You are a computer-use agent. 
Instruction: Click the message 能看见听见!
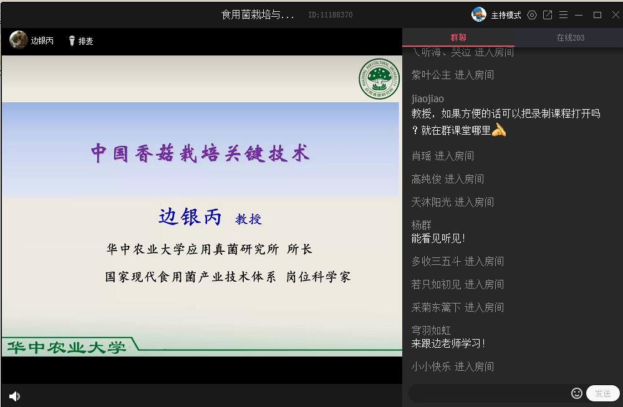(438, 238)
